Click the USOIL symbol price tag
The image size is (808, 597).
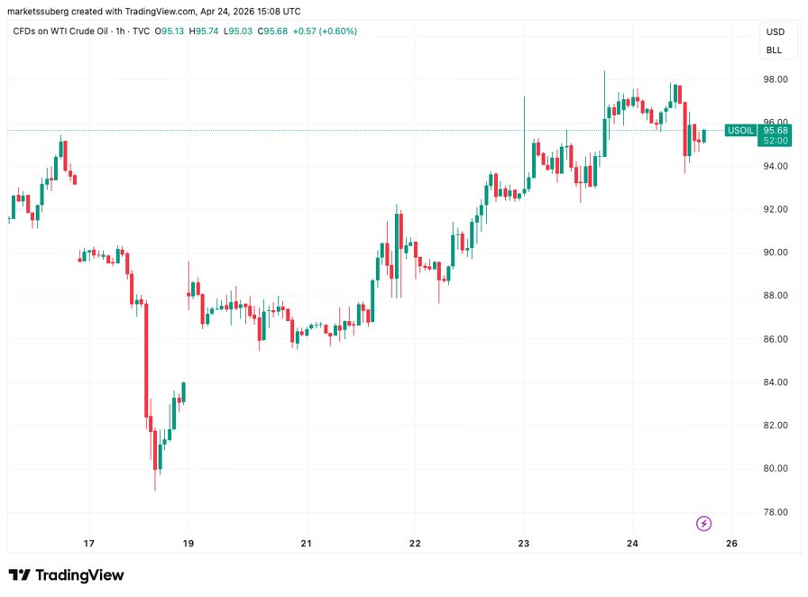click(x=740, y=130)
